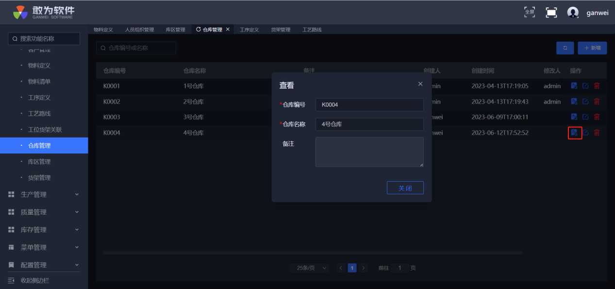
Task: Click the 菜单管理 menu icon
Action: tap(11, 248)
